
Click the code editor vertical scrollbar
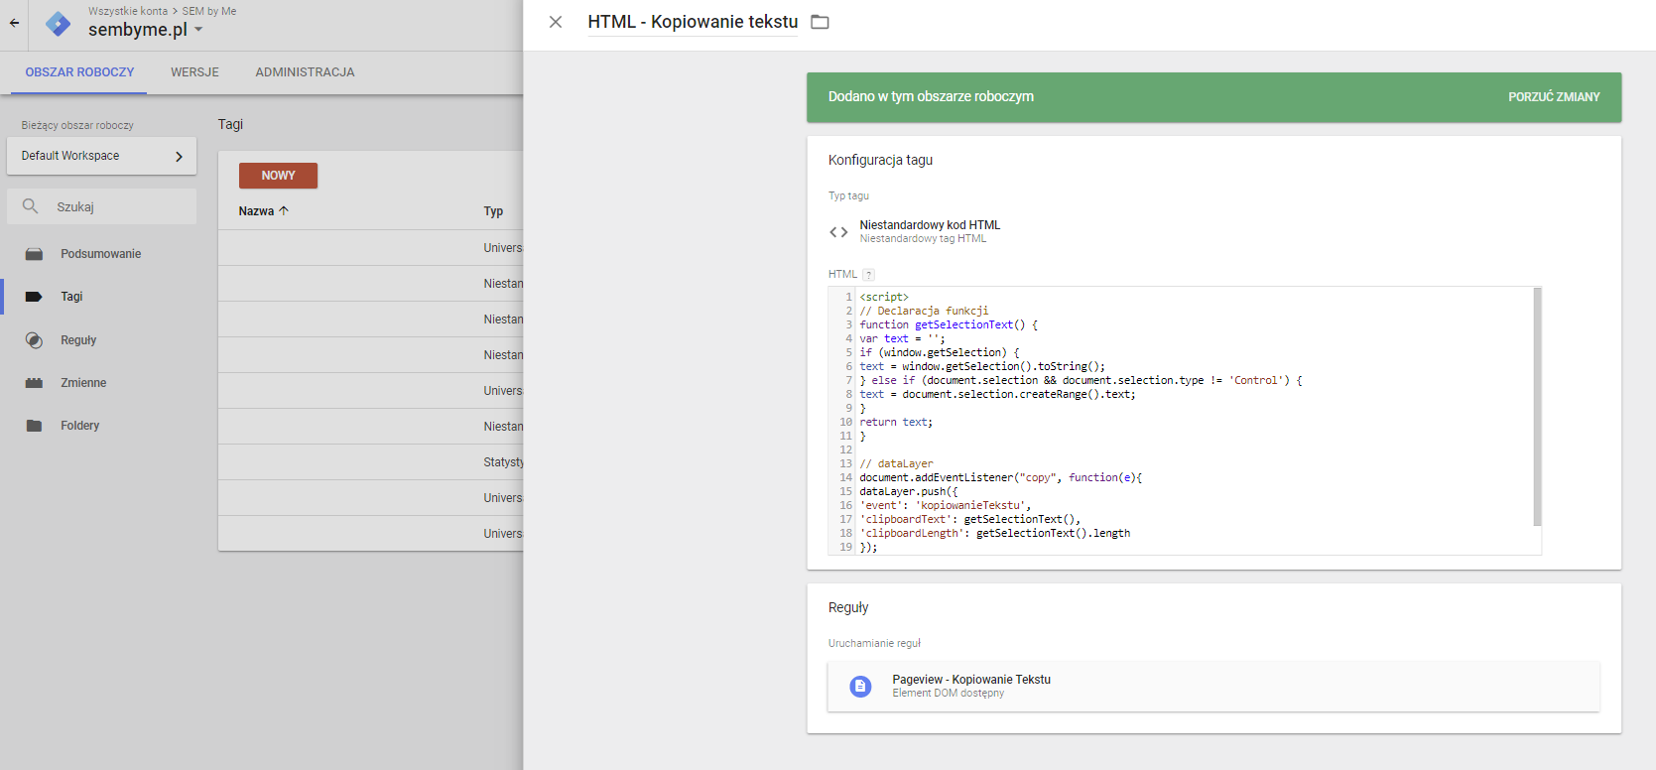point(1537,407)
